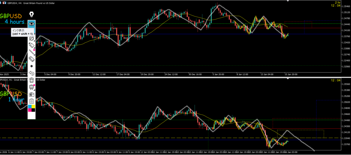This screenshot has width=351, height=155.
Task: Click the pen nib icon atop ink toolbar
Action: 32,15
